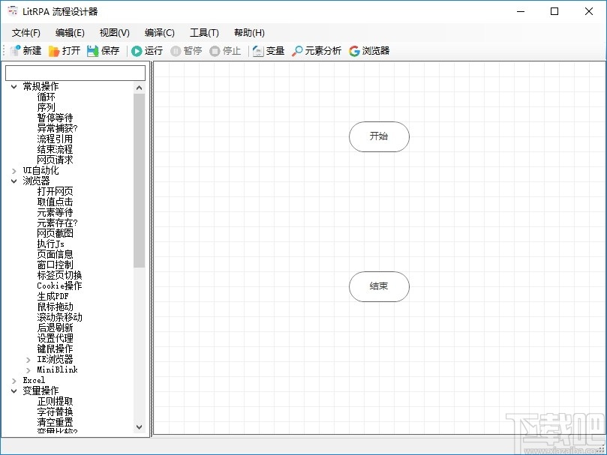Expand the Excel category

click(x=14, y=380)
